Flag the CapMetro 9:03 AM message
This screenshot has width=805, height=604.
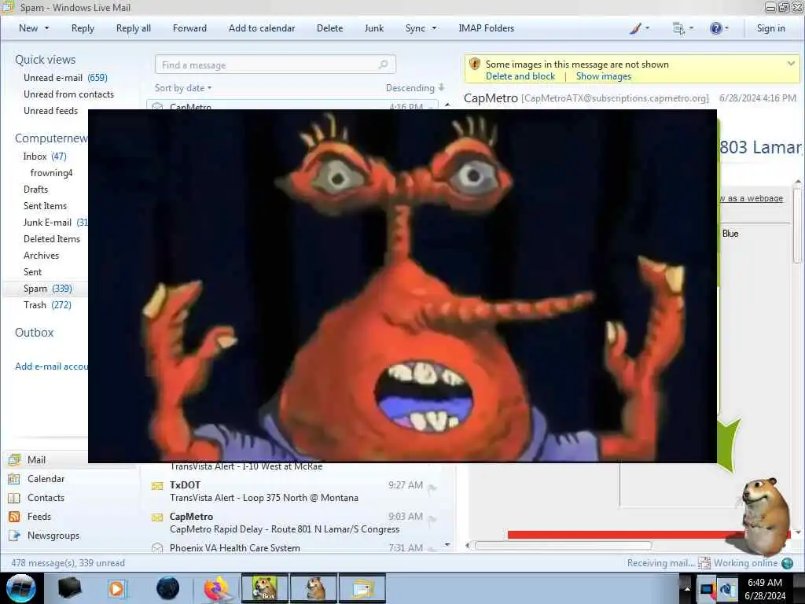coord(432,519)
